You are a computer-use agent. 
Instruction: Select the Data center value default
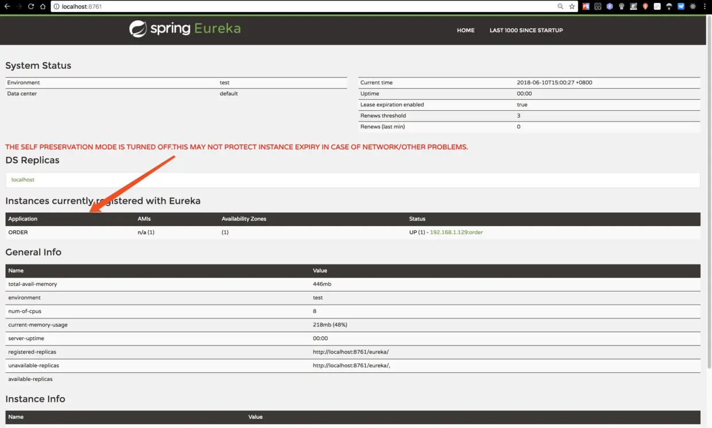point(229,94)
